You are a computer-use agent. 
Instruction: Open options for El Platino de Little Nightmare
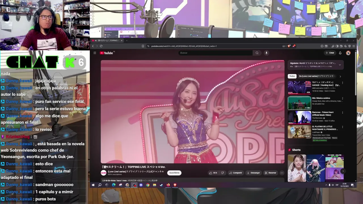pos(342,127)
